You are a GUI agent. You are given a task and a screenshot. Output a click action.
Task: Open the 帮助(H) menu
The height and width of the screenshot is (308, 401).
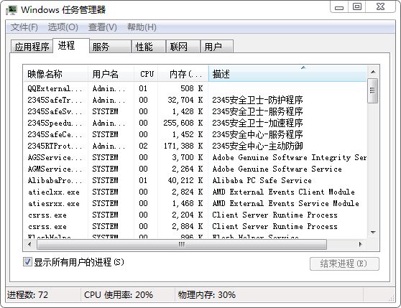(142, 27)
